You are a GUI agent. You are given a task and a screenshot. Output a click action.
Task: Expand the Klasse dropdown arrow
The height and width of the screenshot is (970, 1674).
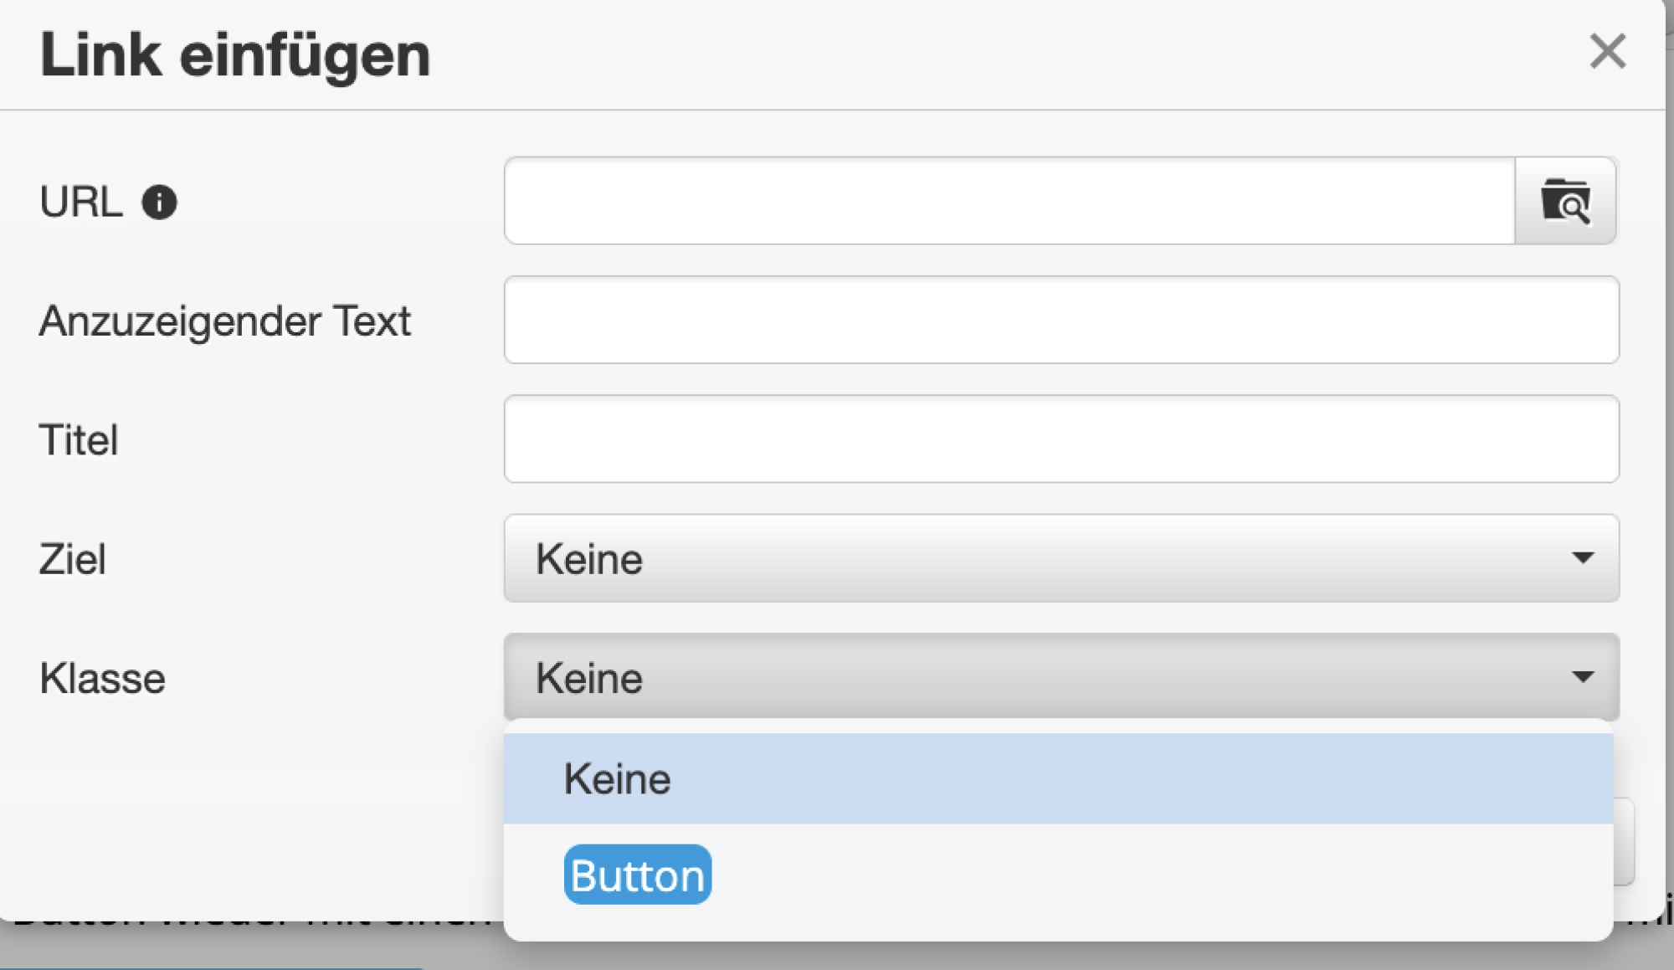1583,678
